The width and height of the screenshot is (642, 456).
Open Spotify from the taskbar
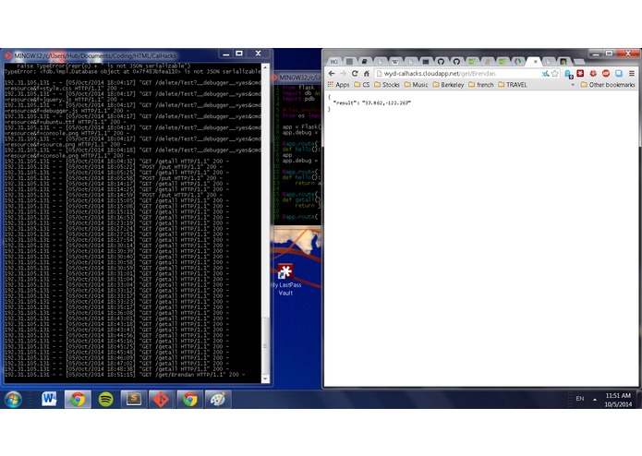coord(105,399)
